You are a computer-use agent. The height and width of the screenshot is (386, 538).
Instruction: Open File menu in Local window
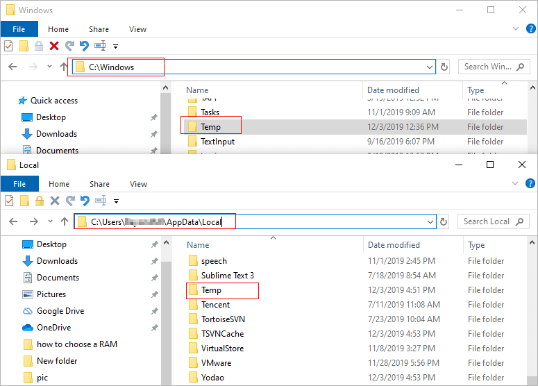tap(19, 184)
